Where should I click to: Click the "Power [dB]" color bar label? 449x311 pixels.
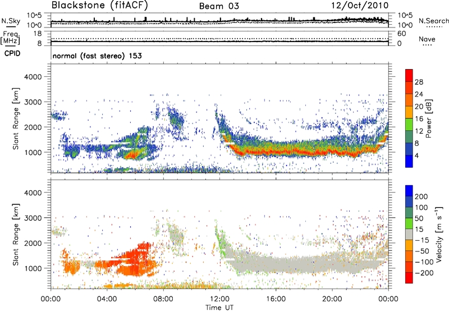click(428, 118)
